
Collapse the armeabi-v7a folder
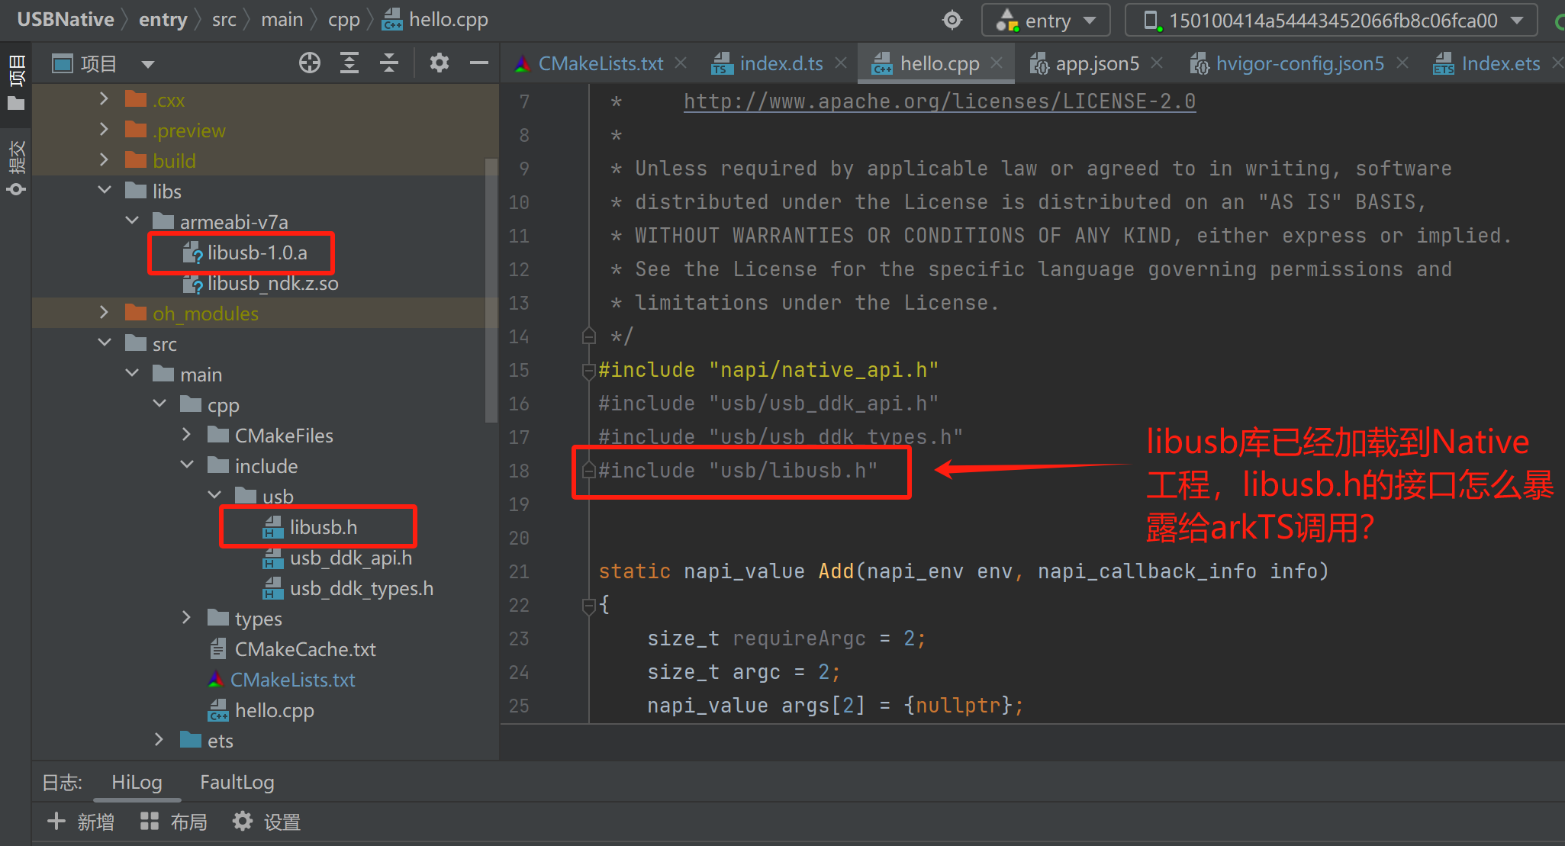click(132, 221)
